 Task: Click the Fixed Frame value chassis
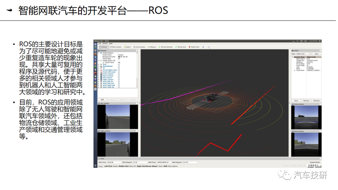tap(120, 55)
